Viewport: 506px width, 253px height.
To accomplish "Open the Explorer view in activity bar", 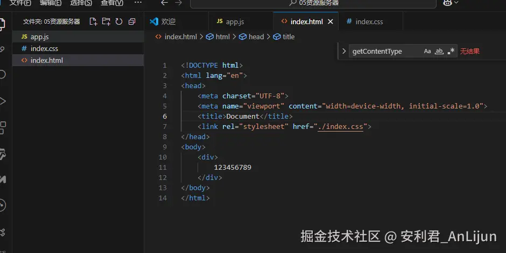I will 2,24.
